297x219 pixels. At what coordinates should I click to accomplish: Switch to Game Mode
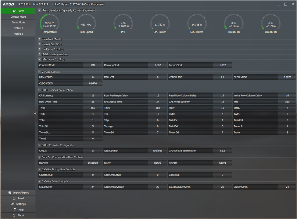coord(18,22)
